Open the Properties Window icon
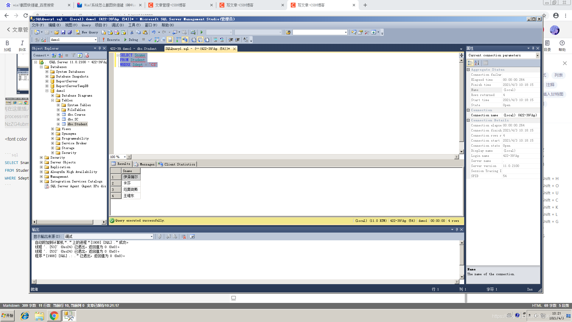The width and height of the screenshot is (572, 322). [360, 32]
